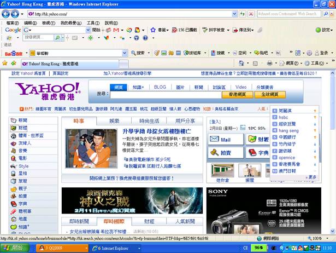Open 聰明筆 in the left sidebar
336x253 pixels.
[25, 211]
